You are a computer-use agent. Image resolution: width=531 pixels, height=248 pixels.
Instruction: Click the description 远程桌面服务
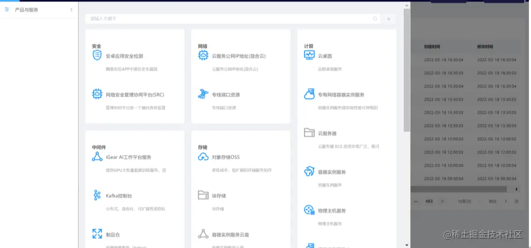coord(330,69)
